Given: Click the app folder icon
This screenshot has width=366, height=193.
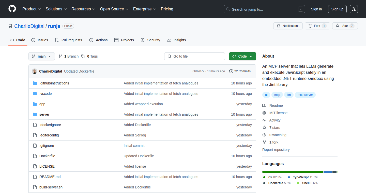Looking at the screenshot, I should [35, 104].
